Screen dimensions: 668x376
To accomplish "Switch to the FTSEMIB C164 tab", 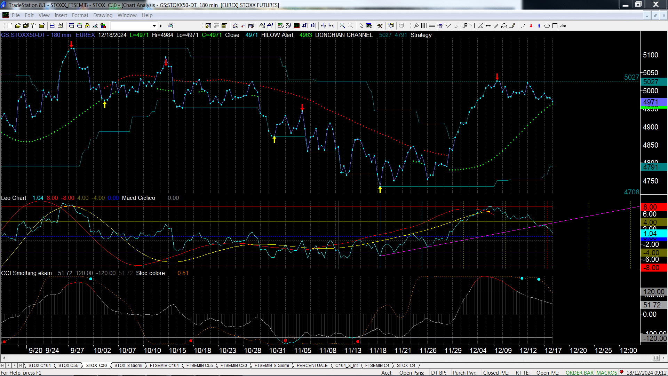I will pos(164,366).
